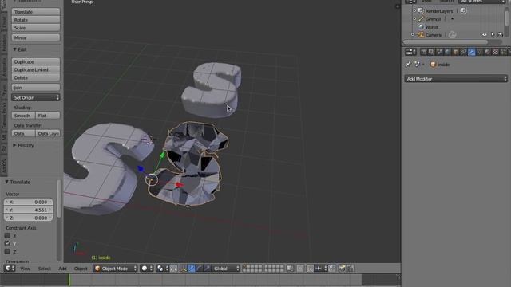
Task: Open Object tab in Properties editor
Action: [x=455, y=52]
